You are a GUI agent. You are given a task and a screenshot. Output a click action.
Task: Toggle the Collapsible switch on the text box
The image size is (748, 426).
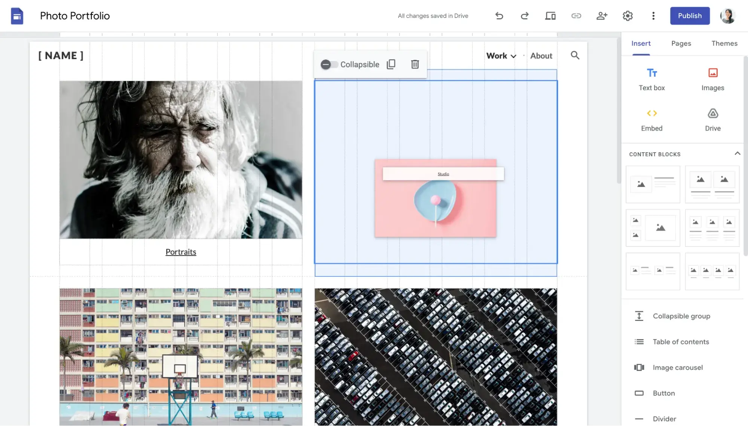[329, 64]
